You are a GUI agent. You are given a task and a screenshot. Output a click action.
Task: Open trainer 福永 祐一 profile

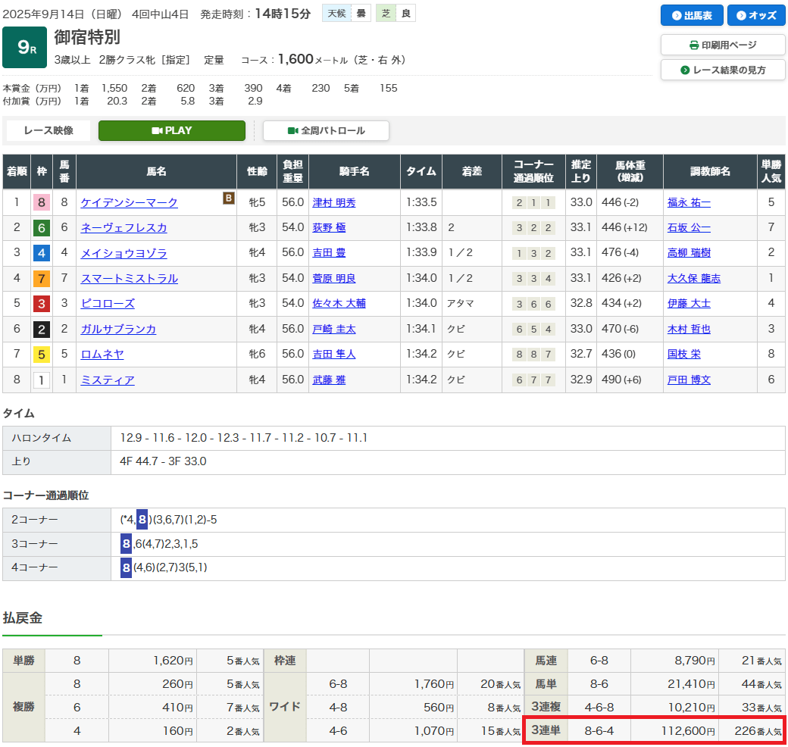coord(689,203)
